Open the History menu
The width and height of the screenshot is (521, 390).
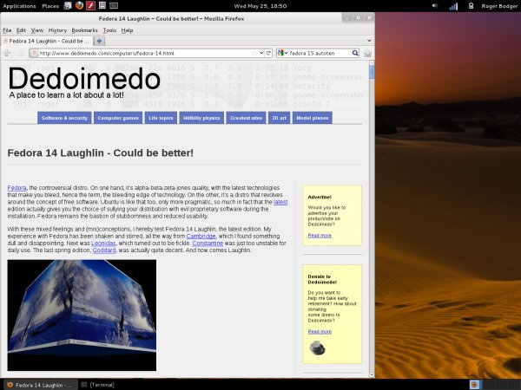tap(57, 30)
